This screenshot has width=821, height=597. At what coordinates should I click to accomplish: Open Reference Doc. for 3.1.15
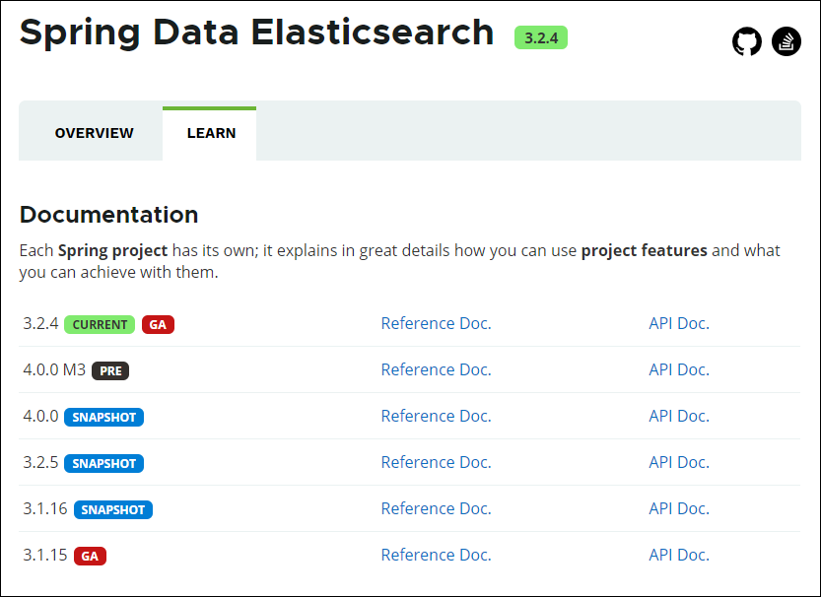click(x=437, y=555)
